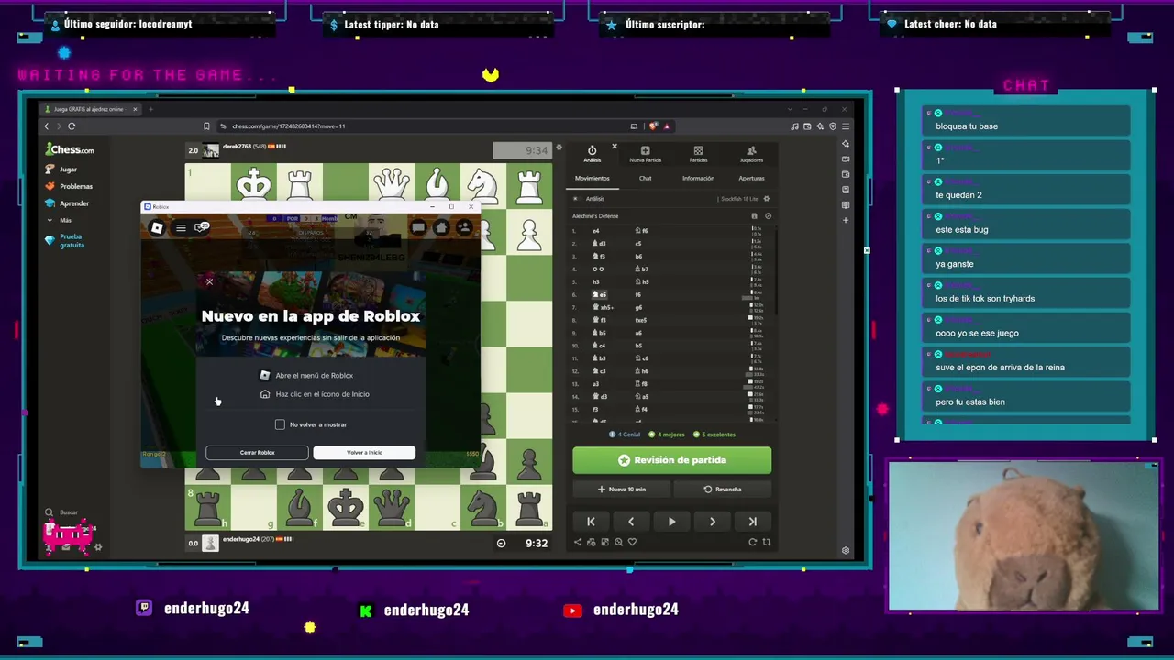Open 'Jugar' in the Chess.com sidebar
Screen dimensions: 1174x660
coord(62,170)
